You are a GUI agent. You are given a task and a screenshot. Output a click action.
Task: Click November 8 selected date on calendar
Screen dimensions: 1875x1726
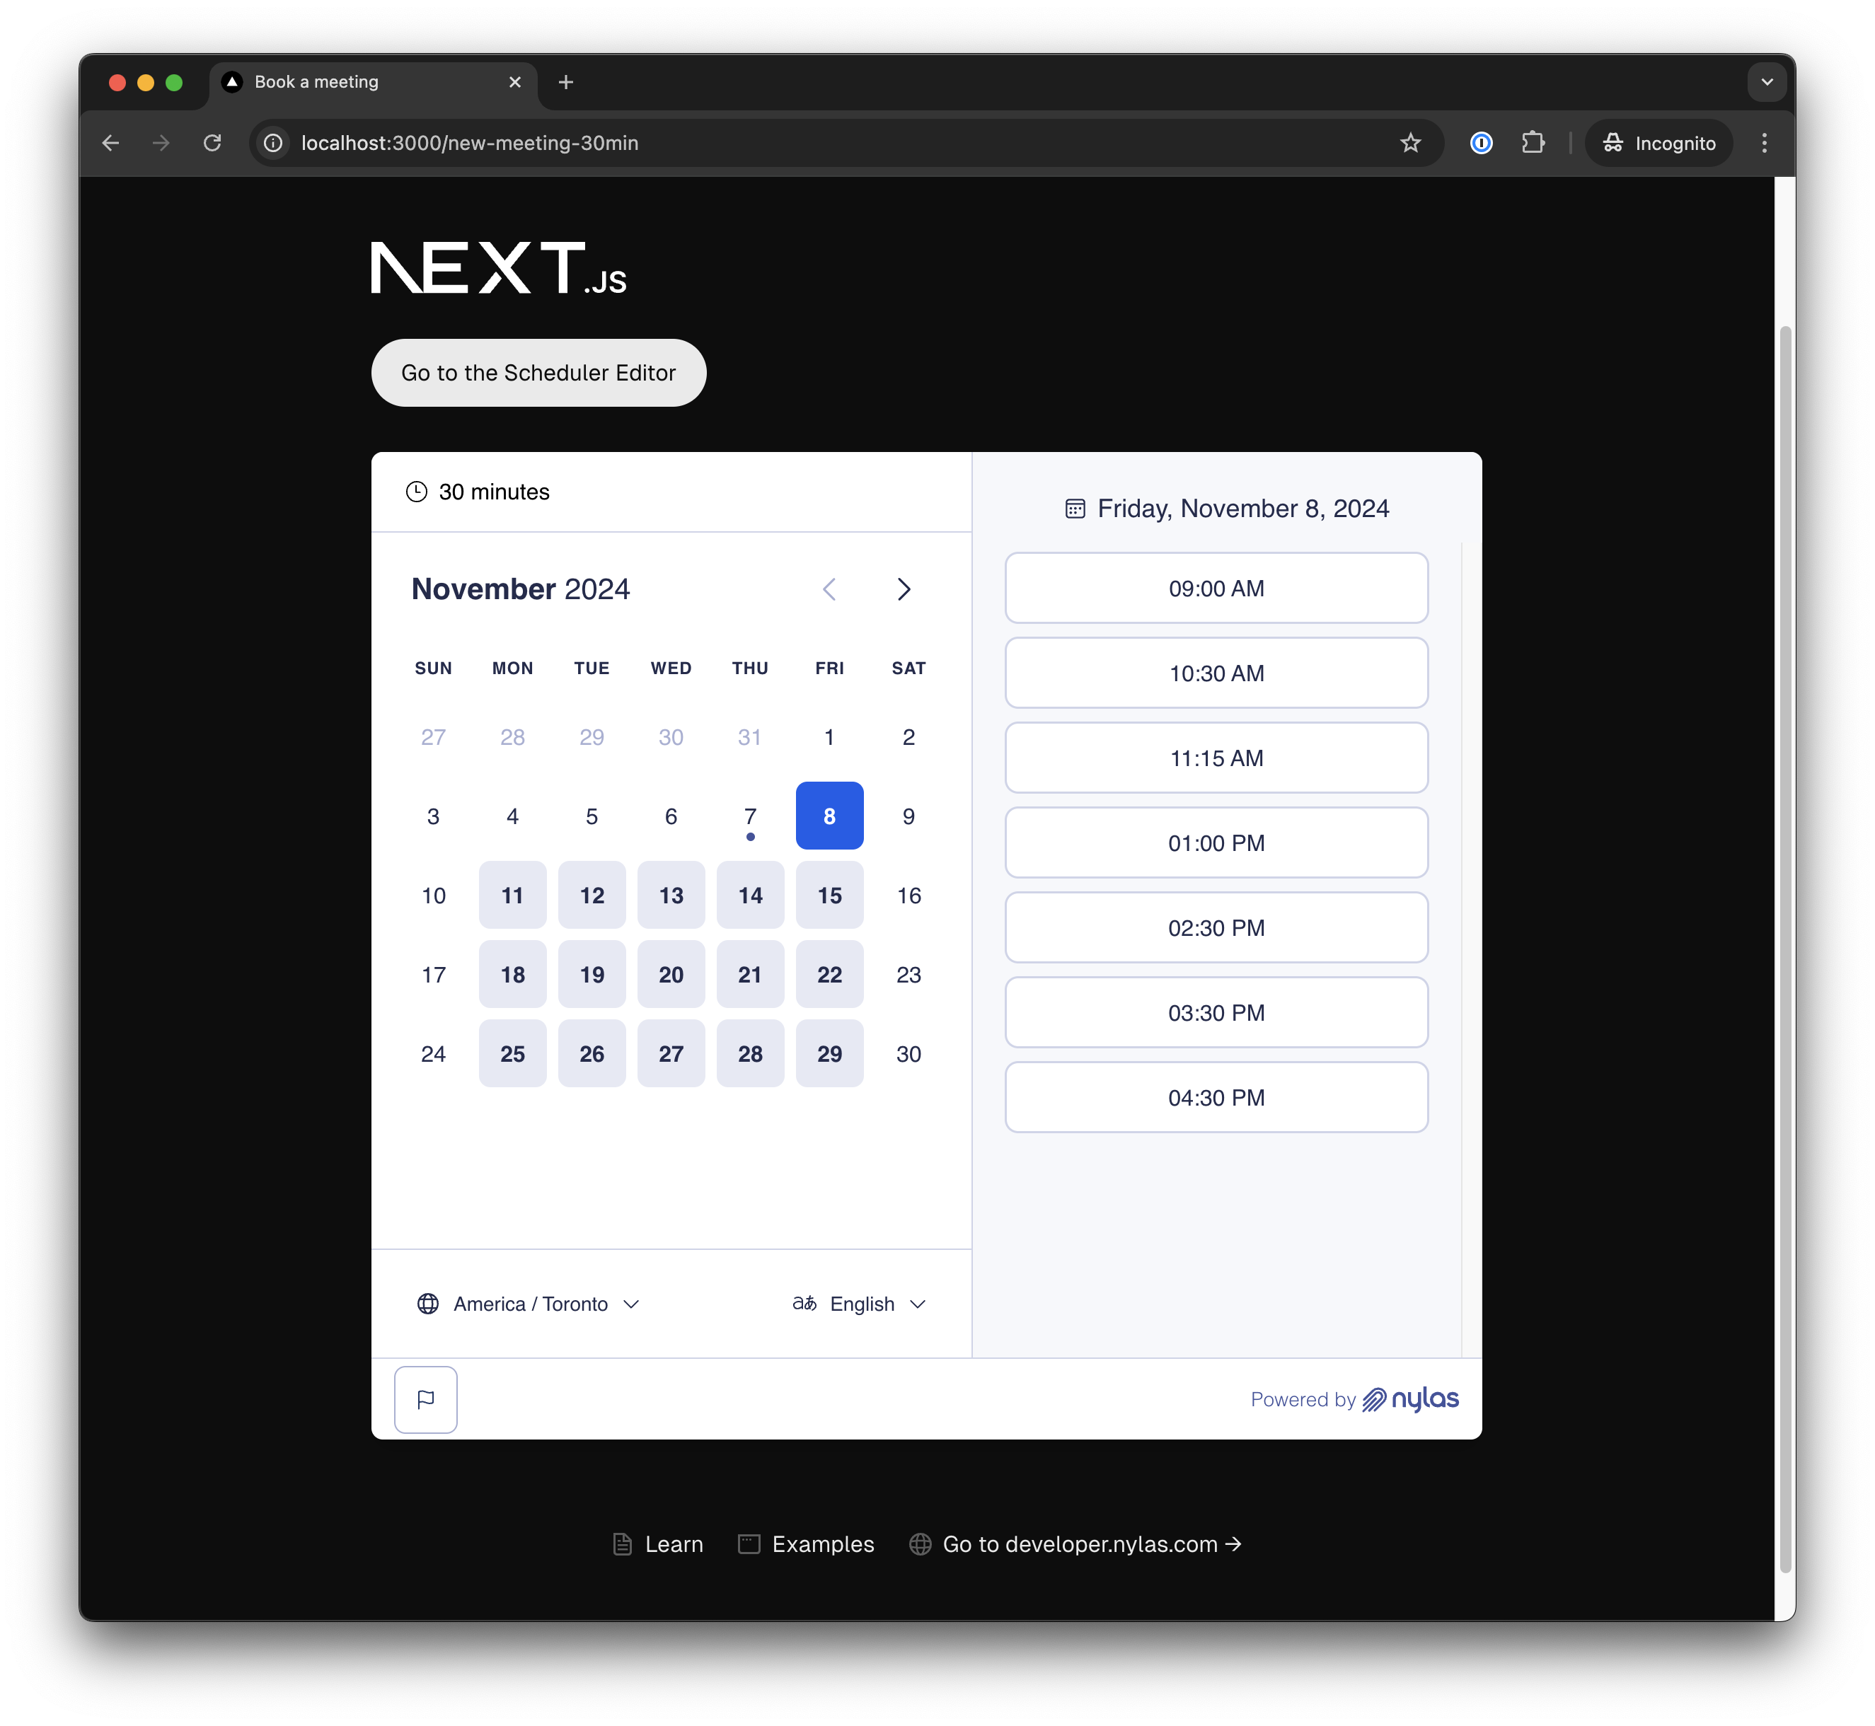coord(830,815)
